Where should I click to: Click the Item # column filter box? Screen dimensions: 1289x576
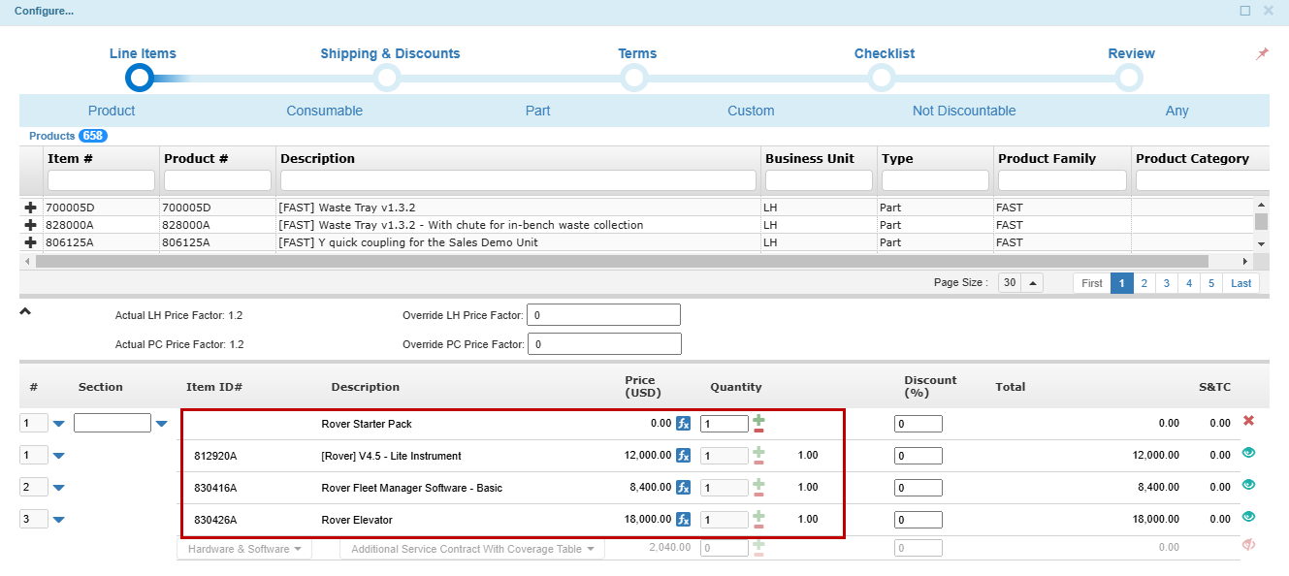tap(101, 180)
